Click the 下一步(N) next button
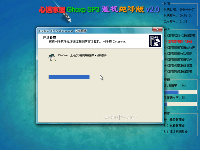The height and width of the screenshot is (150, 200). click(x=129, y=117)
